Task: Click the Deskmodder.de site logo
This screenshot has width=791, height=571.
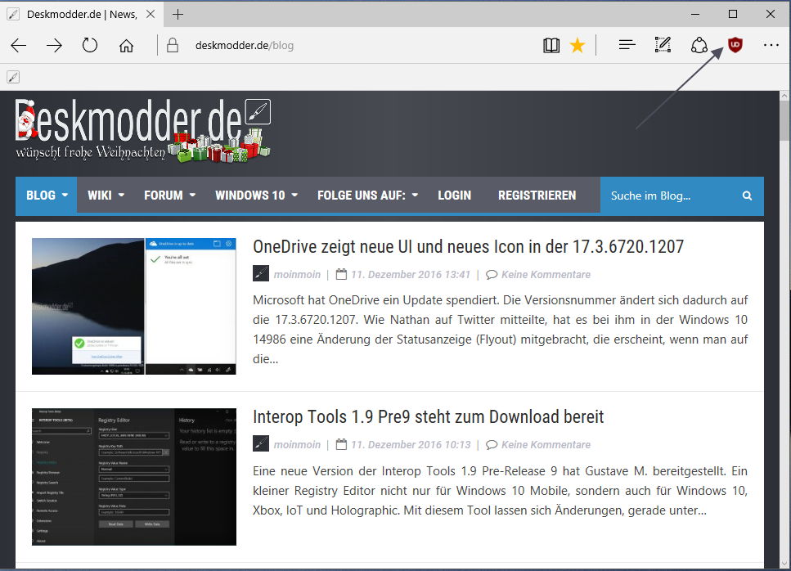Action: [143, 130]
